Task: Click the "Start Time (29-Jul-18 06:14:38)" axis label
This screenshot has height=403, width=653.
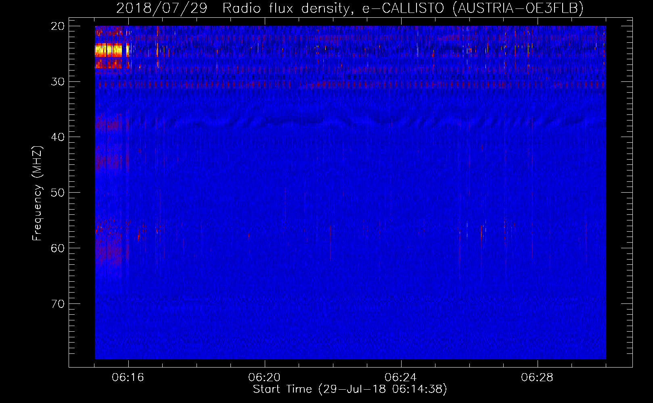Action: coord(350,389)
